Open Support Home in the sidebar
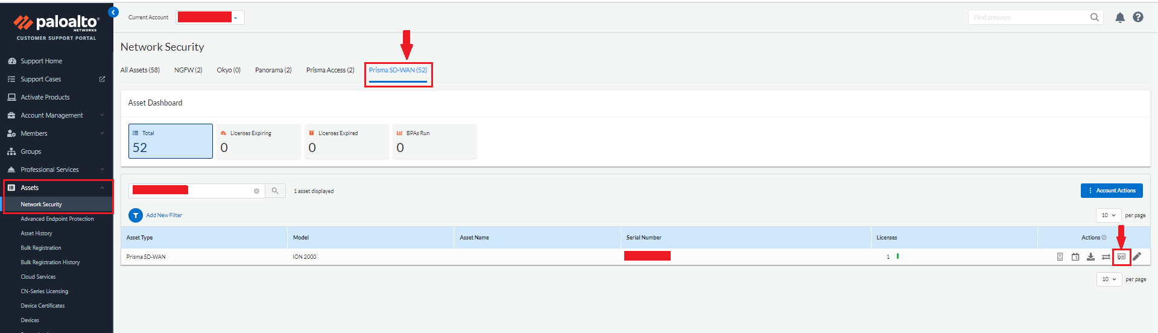This screenshot has height=333, width=1158. tap(41, 61)
